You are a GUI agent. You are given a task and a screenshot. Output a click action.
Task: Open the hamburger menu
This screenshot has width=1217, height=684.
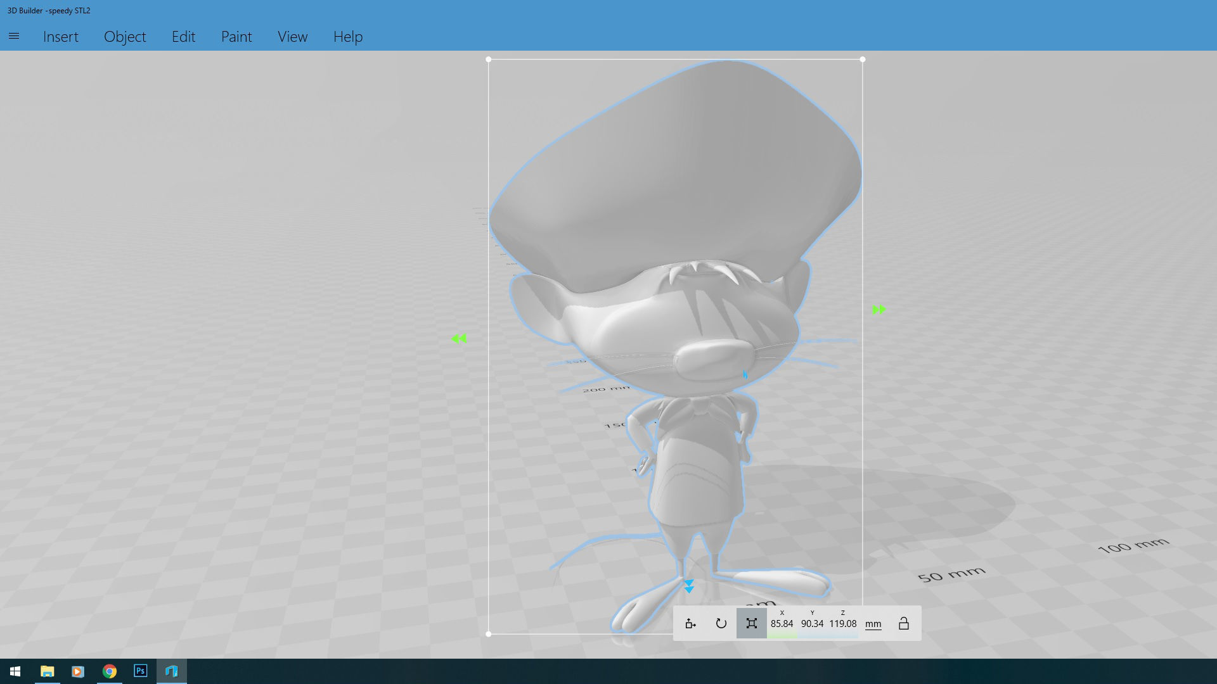[14, 36]
